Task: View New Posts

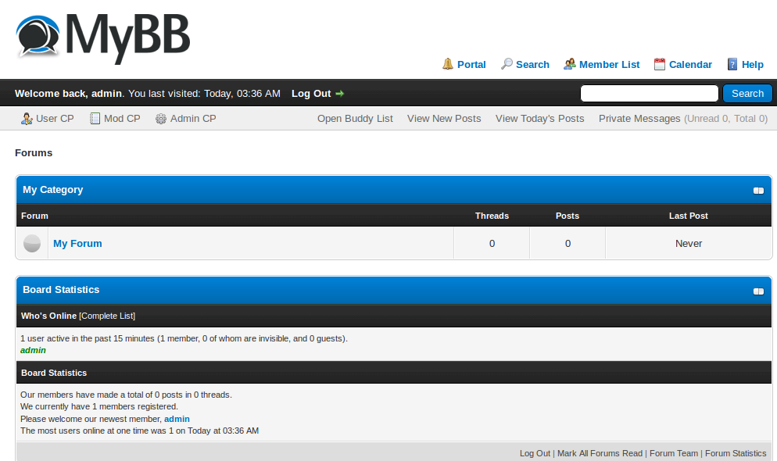Action: 444,118
